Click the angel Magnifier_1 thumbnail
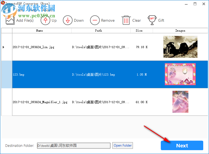 [x=180, y=102]
